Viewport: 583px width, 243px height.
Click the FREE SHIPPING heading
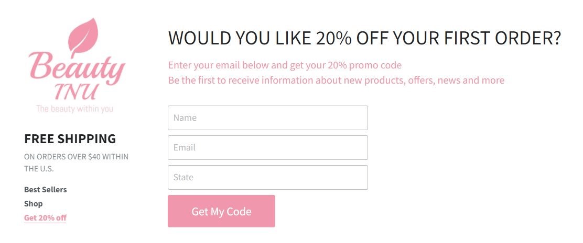[70, 139]
